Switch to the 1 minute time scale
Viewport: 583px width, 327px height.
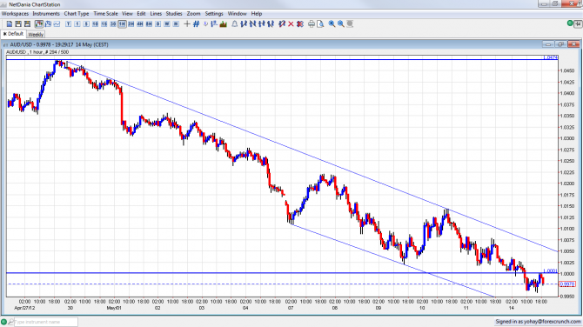[x=77, y=23]
